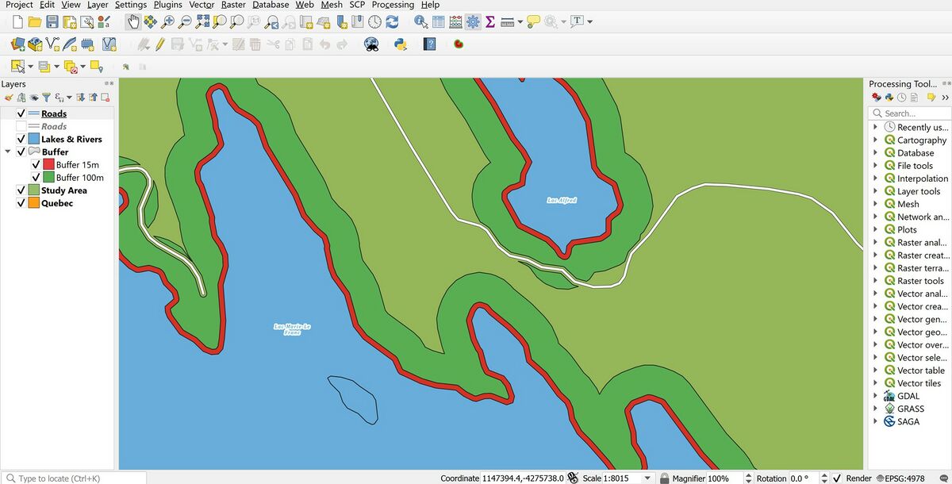Open the Statistical Summary sigma icon
Image resolution: width=952 pixels, height=484 pixels.
pyautogui.click(x=490, y=22)
